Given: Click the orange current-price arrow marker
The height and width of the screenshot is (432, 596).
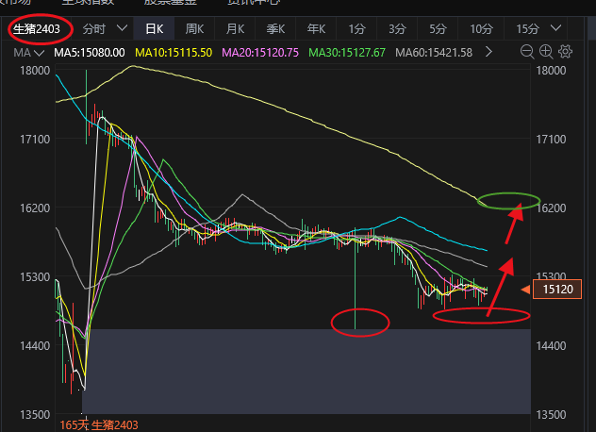Looking at the screenshot, I should (523, 291).
